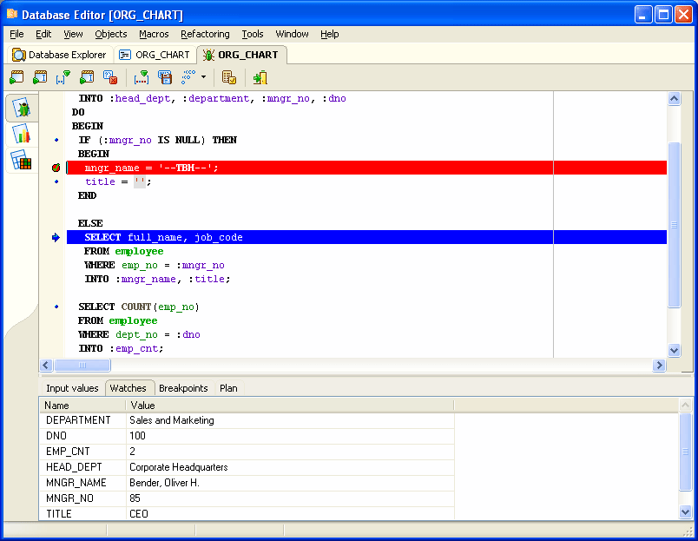The height and width of the screenshot is (541, 698).
Task: Open the bar chart view in left sidebar
Action: [x=22, y=135]
